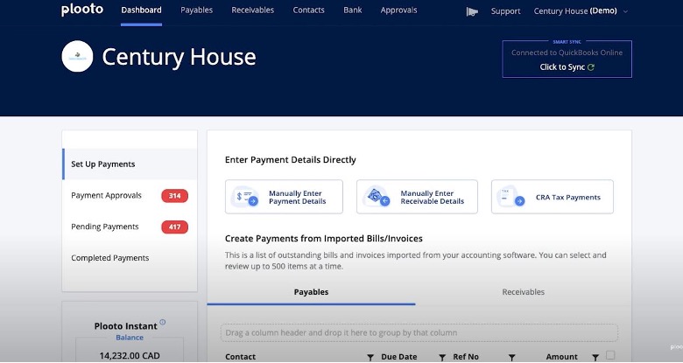Sort by the Amount column header
The image size is (683, 363).
click(562, 357)
